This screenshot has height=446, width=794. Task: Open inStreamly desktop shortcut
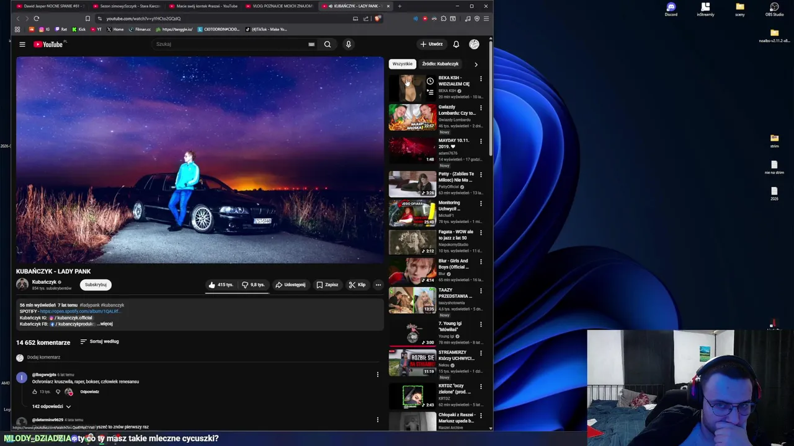(705, 9)
